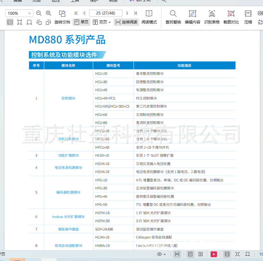Click the 模块型号 column header
Viewport: 263px width, 261px height.
(113, 65)
